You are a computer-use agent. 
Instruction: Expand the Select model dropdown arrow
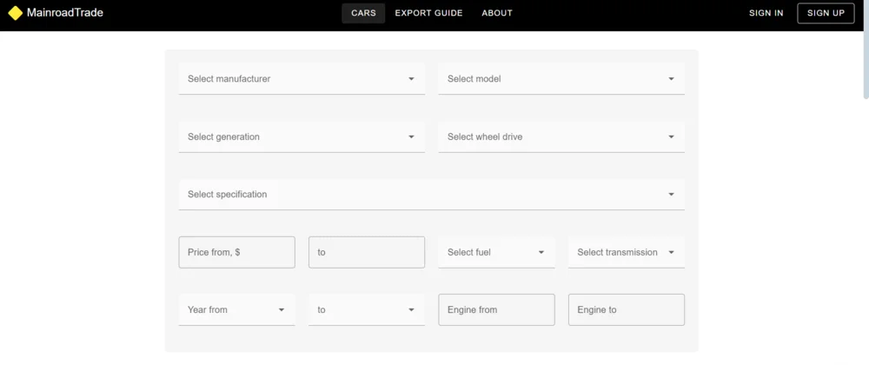click(671, 79)
